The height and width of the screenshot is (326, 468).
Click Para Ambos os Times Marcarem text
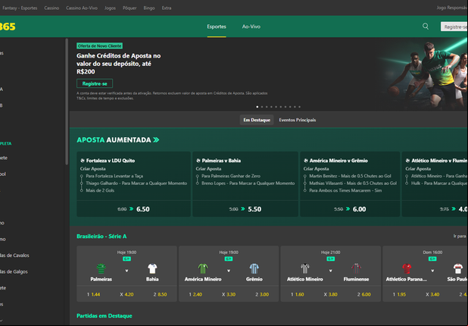pos(345,190)
